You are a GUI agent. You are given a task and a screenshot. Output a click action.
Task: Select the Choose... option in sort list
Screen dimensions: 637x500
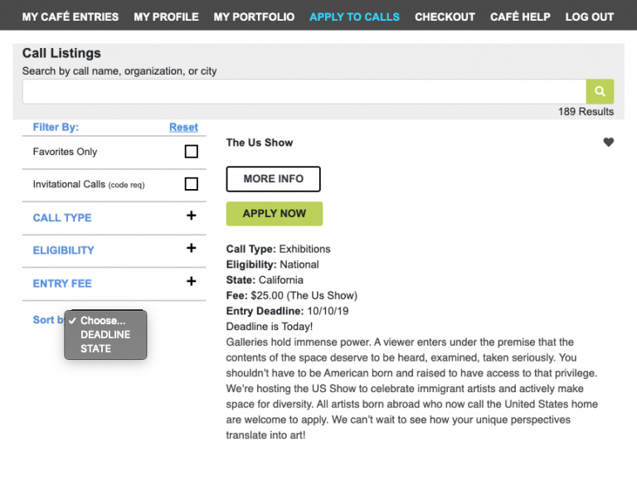(103, 321)
